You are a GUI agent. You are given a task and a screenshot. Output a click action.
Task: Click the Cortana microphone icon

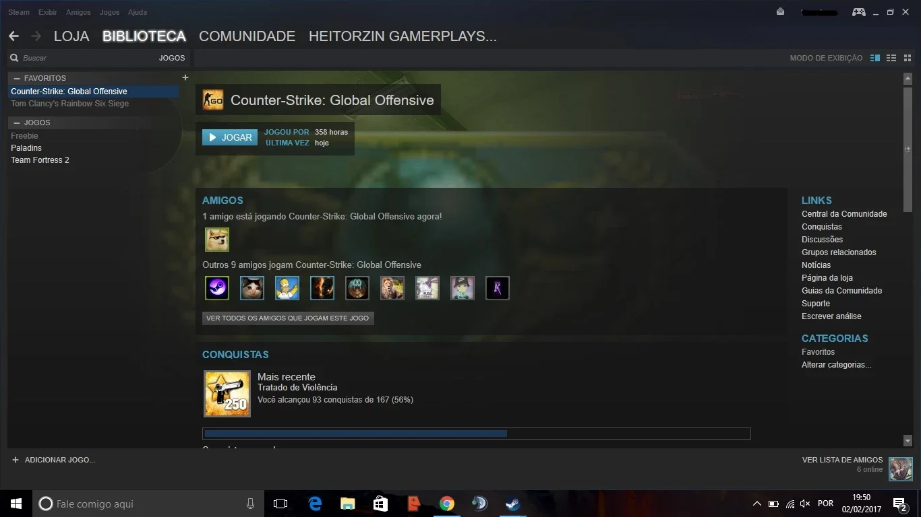[x=250, y=504]
